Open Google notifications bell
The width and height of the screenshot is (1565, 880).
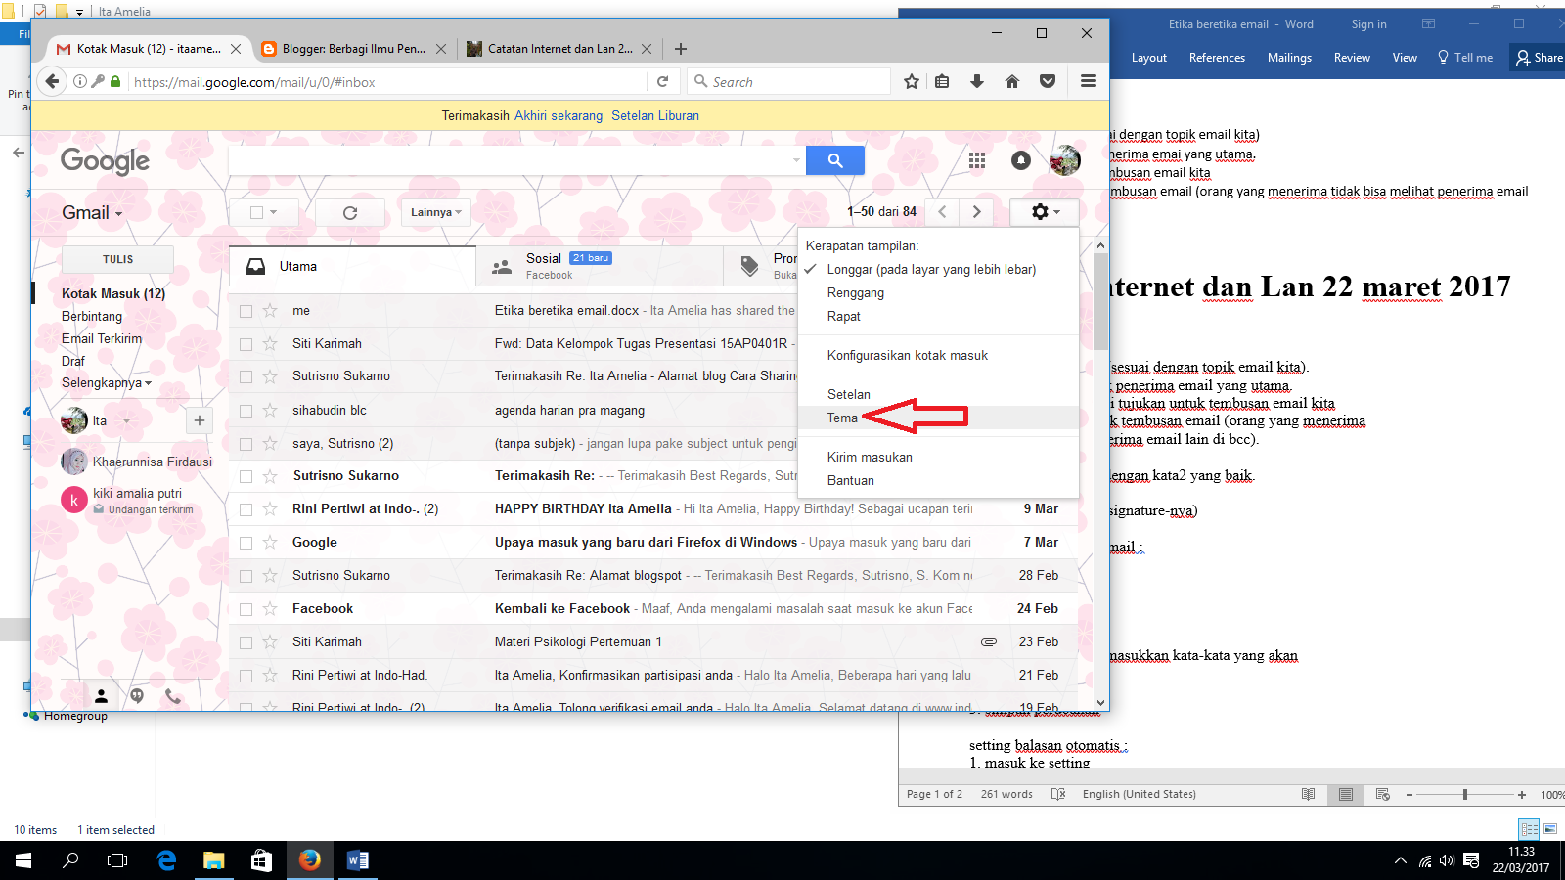[1021, 160]
